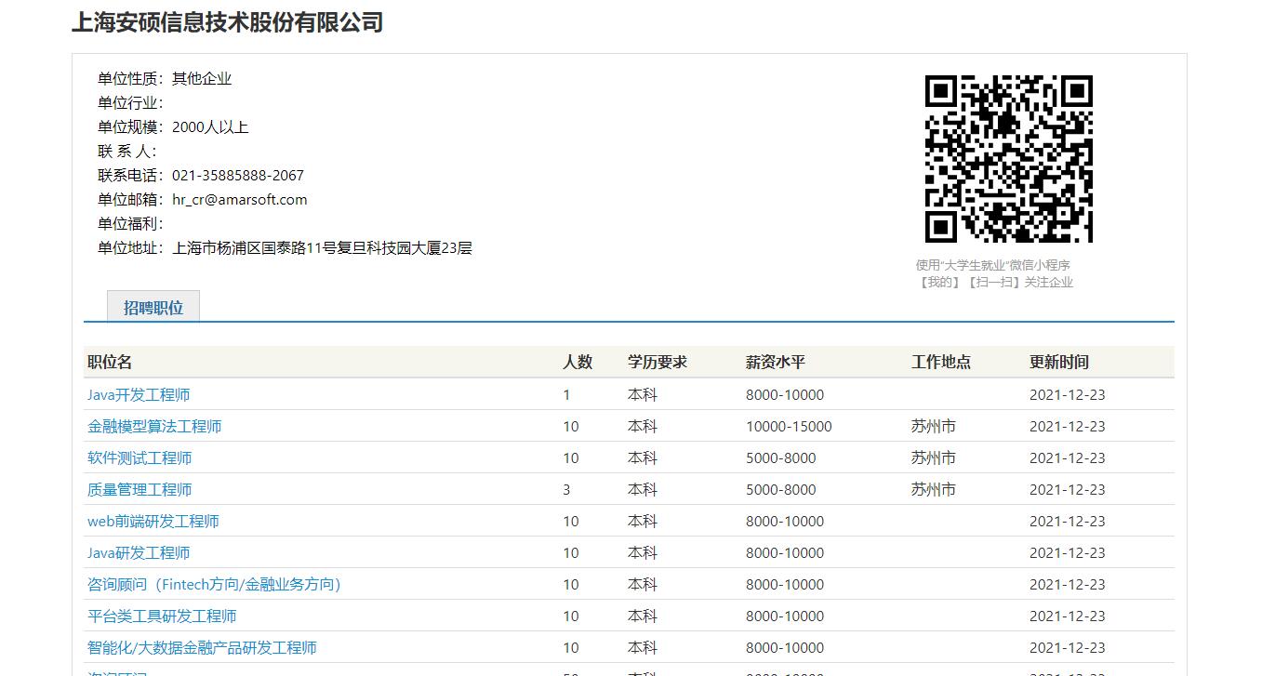Click the phone number 021-35885888-2067
The width and height of the screenshot is (1262, 676).
[x=237, y=176]
